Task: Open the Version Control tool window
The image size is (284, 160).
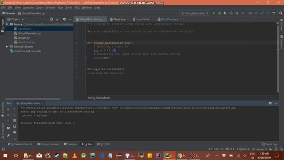Action: (20, 144)
